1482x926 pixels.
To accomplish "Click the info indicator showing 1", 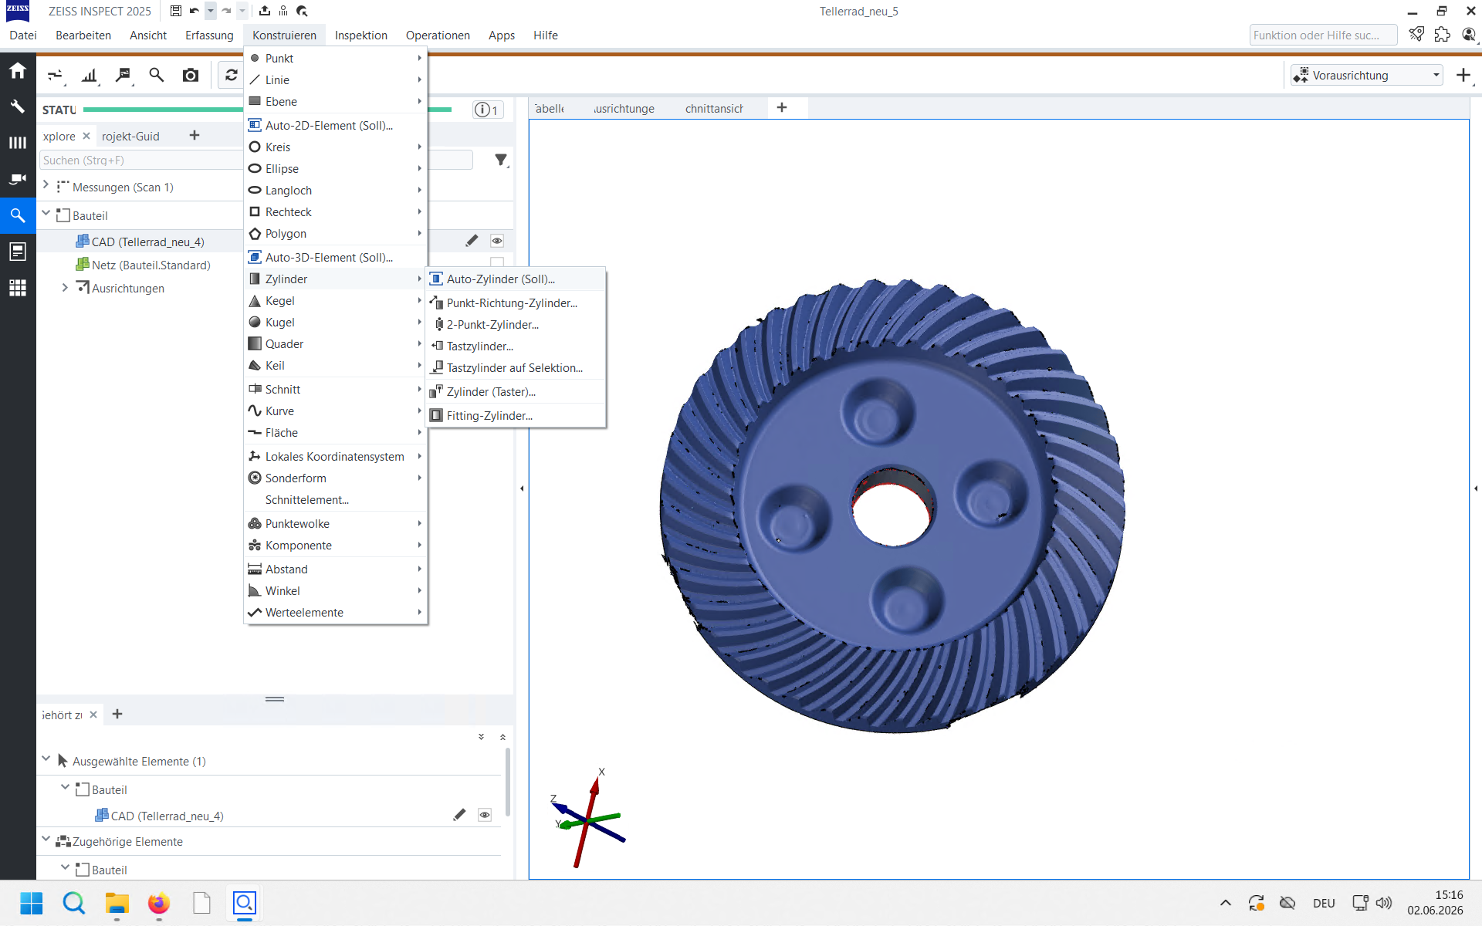I will 487,110.
